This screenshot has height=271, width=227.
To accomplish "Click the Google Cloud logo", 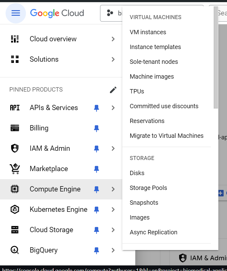I will click(x=57, y=13).
